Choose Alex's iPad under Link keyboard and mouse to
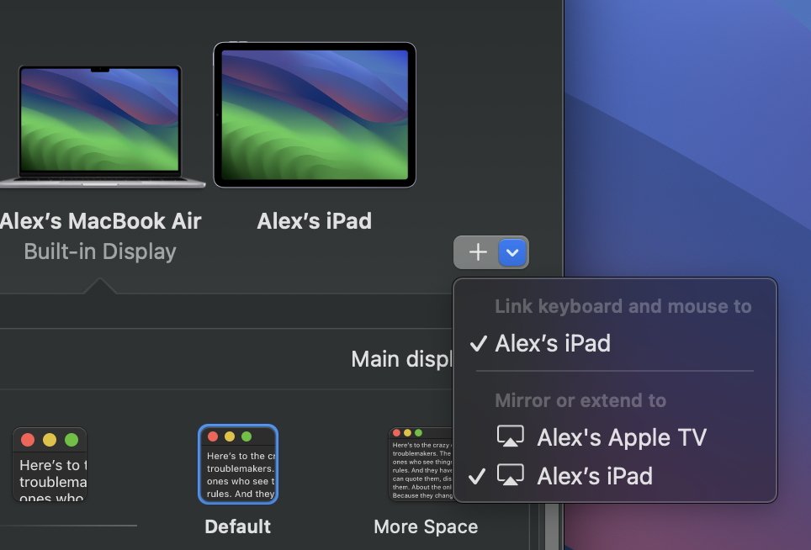 553,343
